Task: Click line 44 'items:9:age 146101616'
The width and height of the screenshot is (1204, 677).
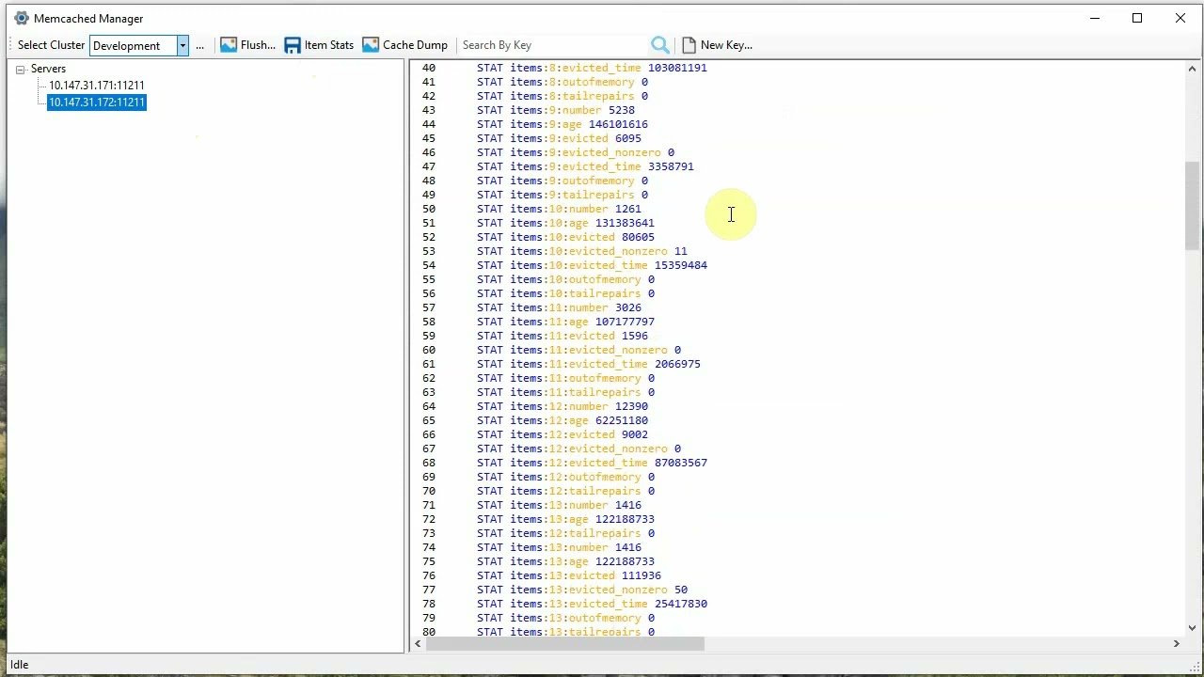Action: coord(562,124)
